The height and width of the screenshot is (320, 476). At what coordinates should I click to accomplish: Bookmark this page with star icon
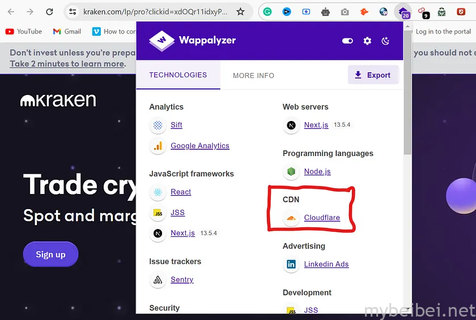(x=240, y=12)
